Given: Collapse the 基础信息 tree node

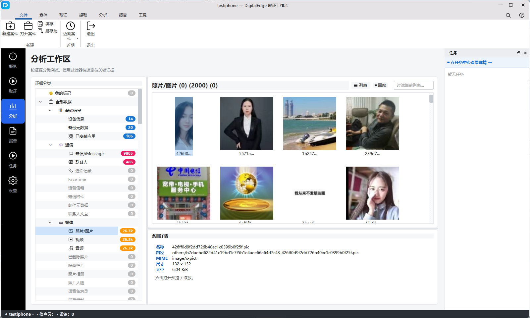Looking at the screenshot, I should (x=50, y=111).
